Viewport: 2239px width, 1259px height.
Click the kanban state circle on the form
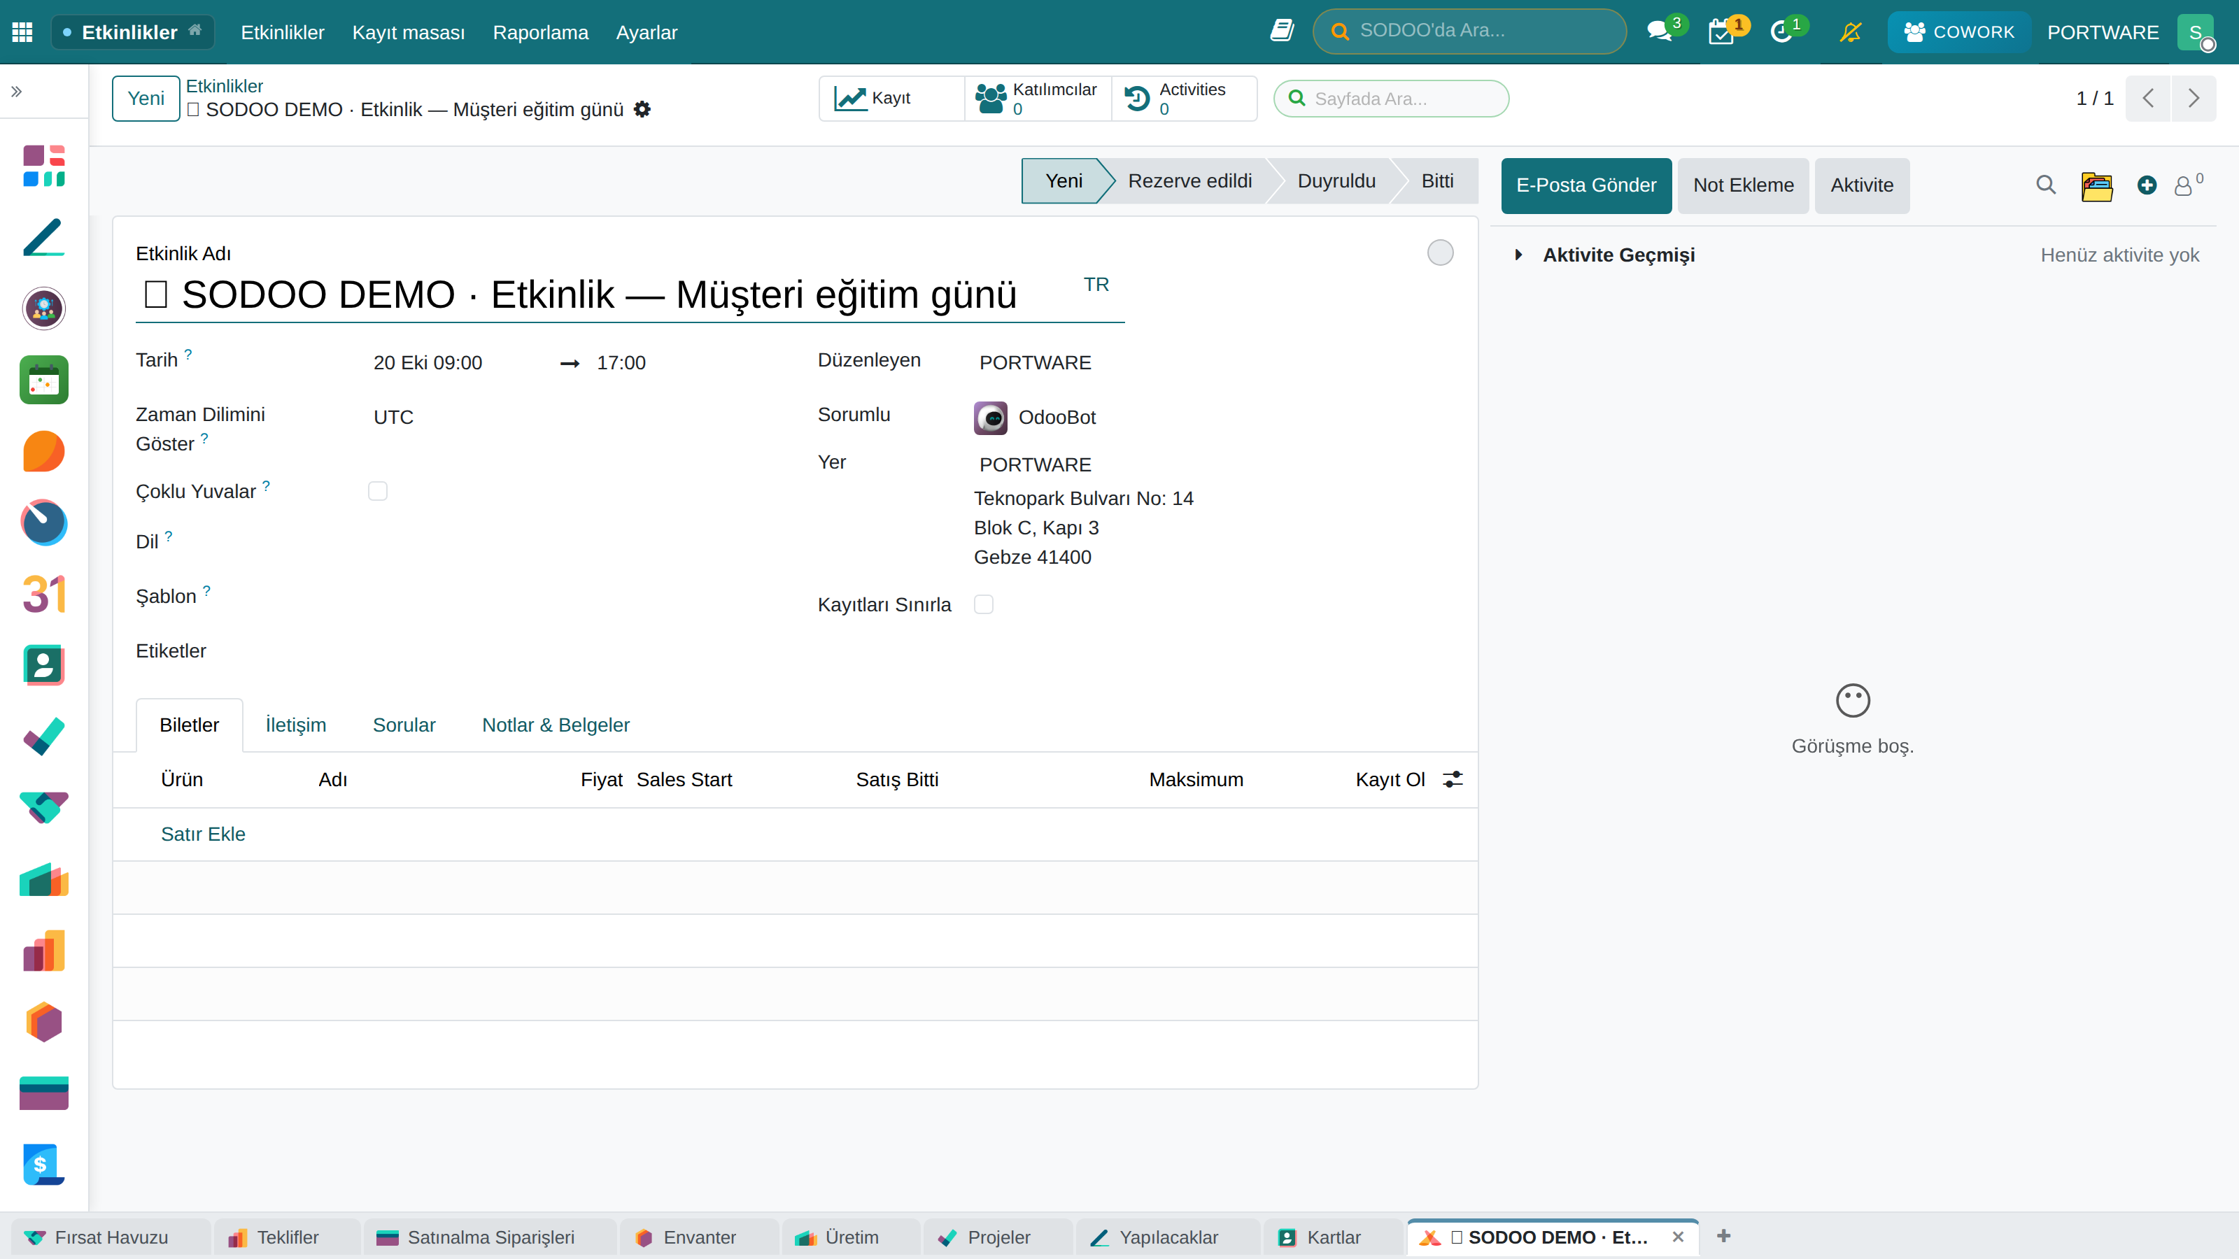tap(1440, 252)
